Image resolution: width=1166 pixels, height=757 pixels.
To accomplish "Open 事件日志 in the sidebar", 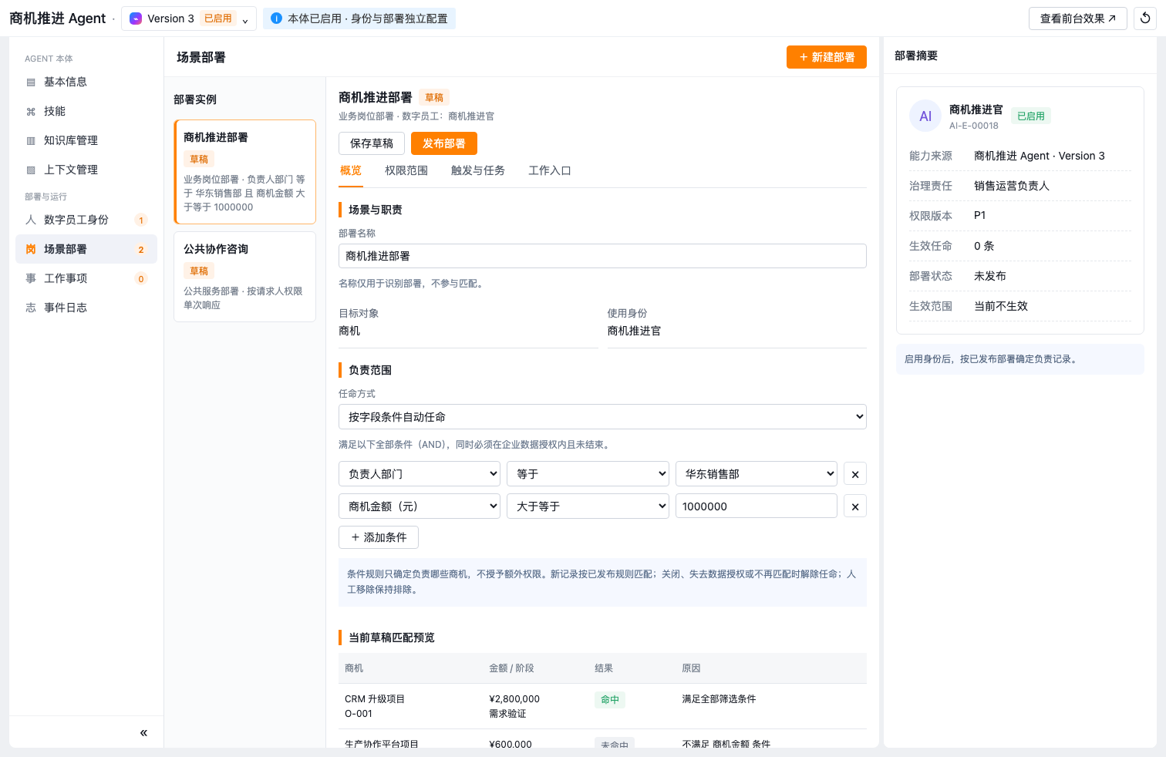I will 86,308.
